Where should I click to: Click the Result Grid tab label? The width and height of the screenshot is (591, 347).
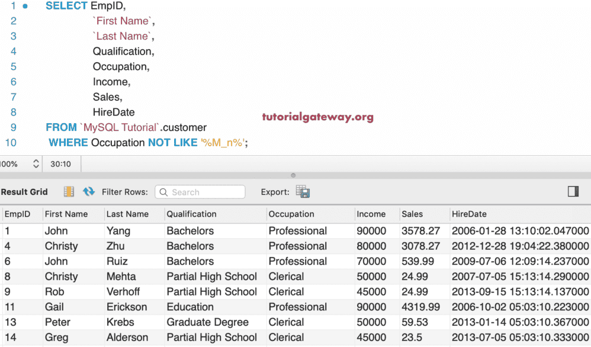pyautogui.click(x=24, y=191)
